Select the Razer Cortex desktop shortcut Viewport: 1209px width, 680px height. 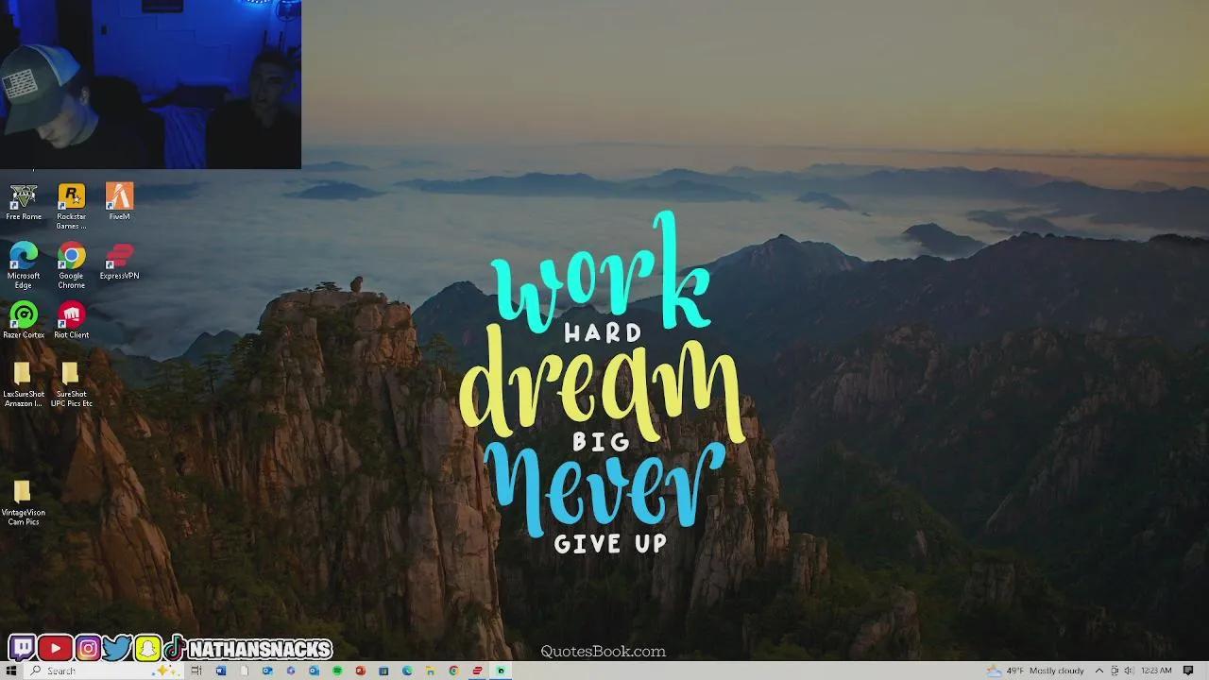point(24,320)
